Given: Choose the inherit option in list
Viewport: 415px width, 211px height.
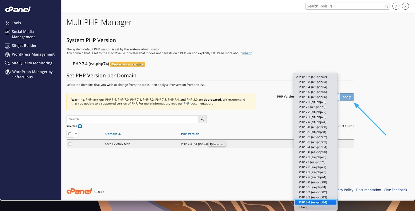Looking at the screenshot, I should (316, 208).
